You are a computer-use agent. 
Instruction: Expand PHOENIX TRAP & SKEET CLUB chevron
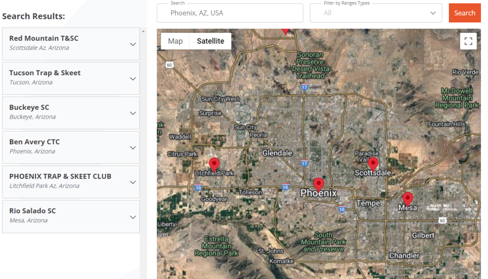click(x=133, y=182)
